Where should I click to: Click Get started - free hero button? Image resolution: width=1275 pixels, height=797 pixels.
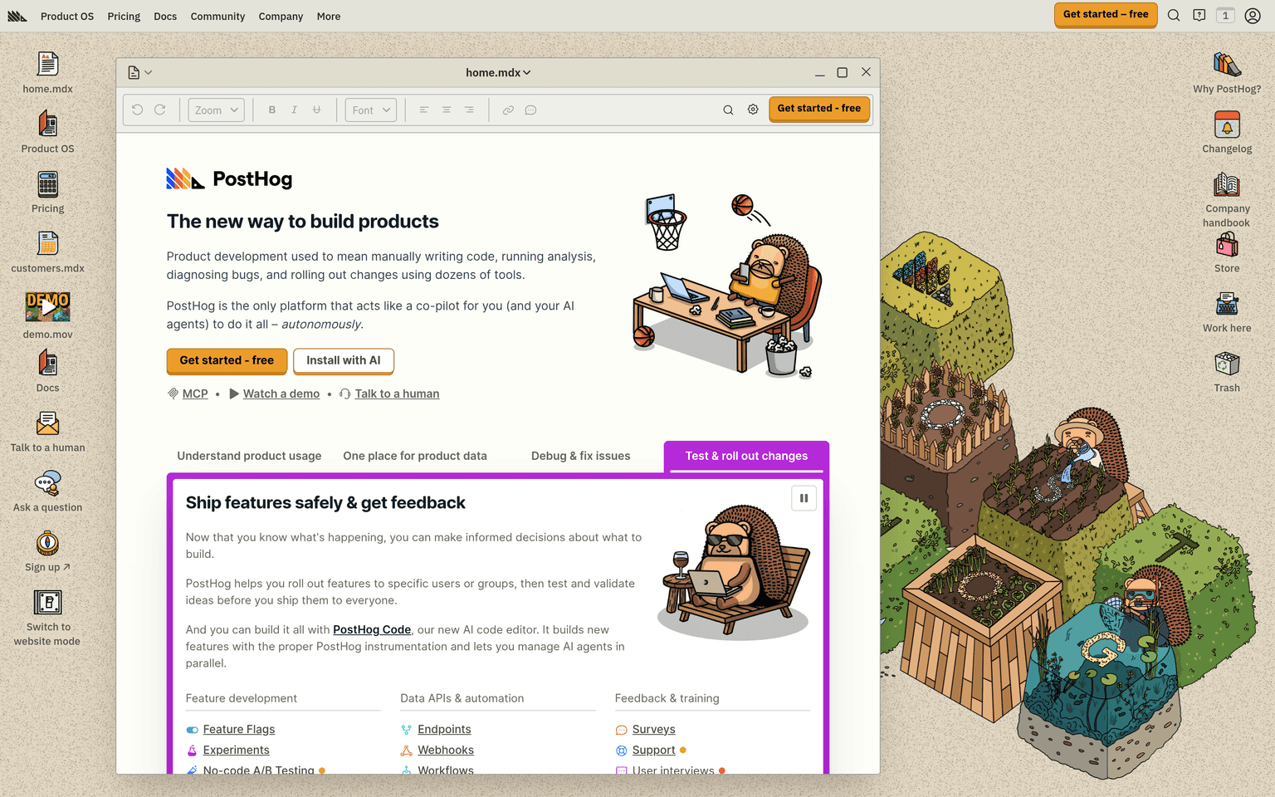227,360
